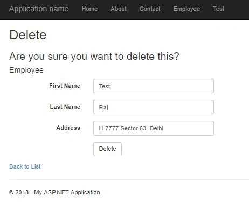The image size is (249, 203).
Task: Click the 2018 ASP.NET footer text
Action: [x=54, y=192]
